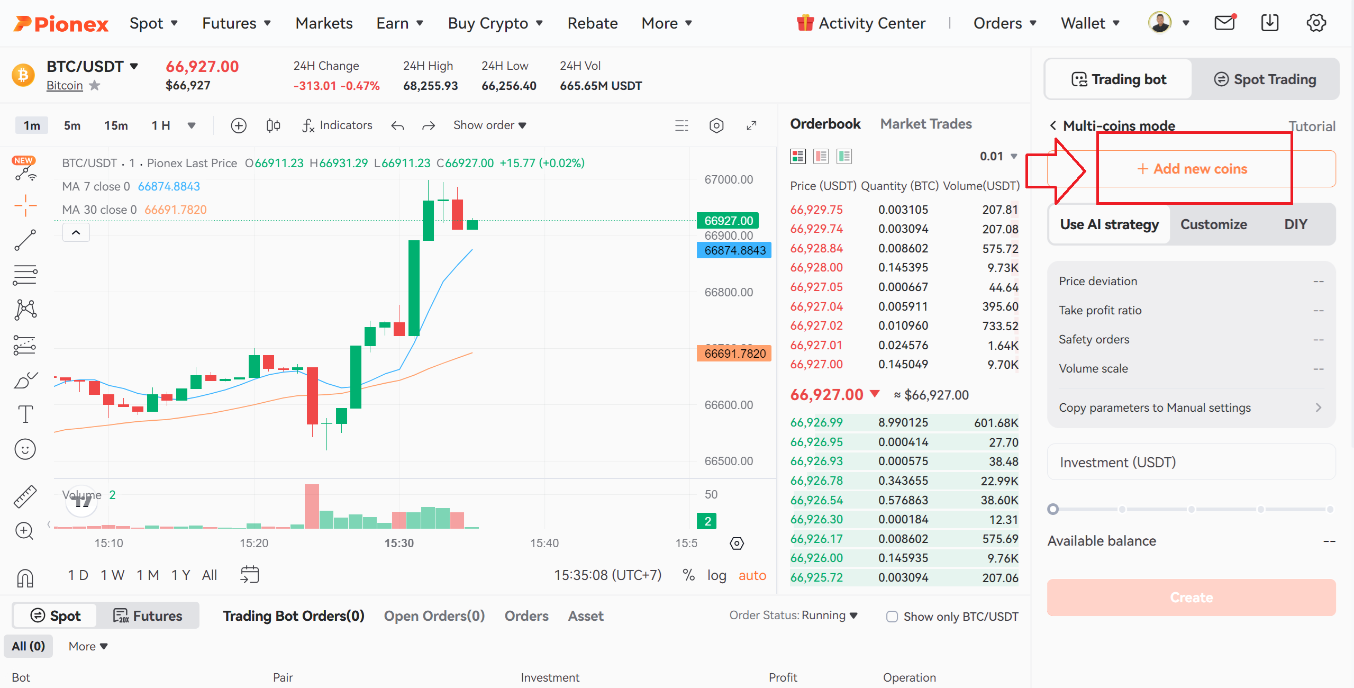The image size is (1354, 688).
Task: Toggle log scale on chart
Action: click(x=716, y=575)
